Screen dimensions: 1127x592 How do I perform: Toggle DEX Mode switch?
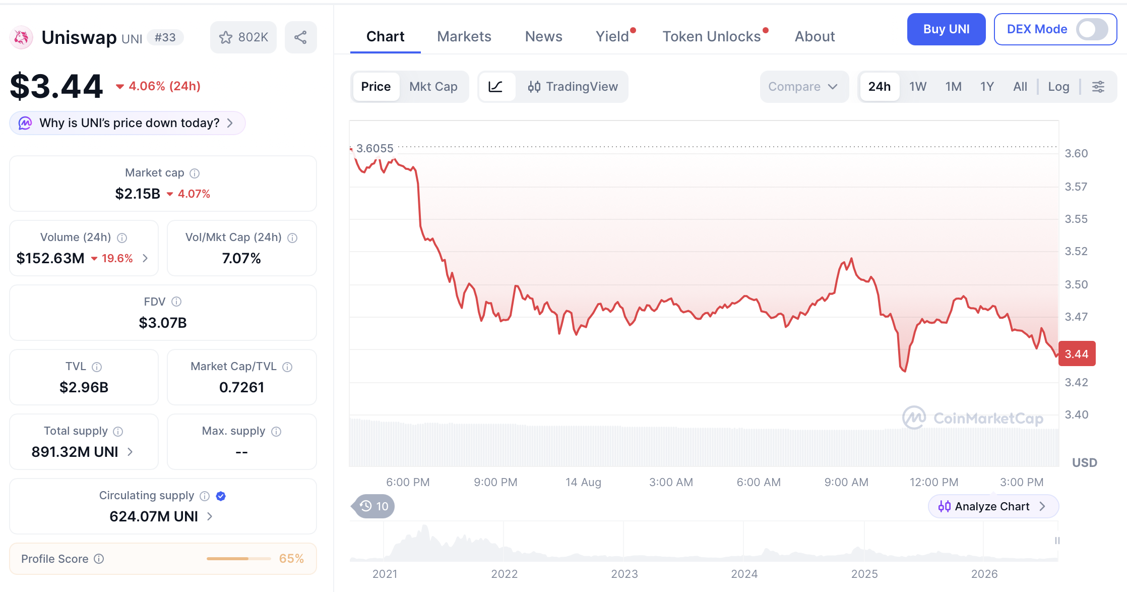(x=1092, y=29)
